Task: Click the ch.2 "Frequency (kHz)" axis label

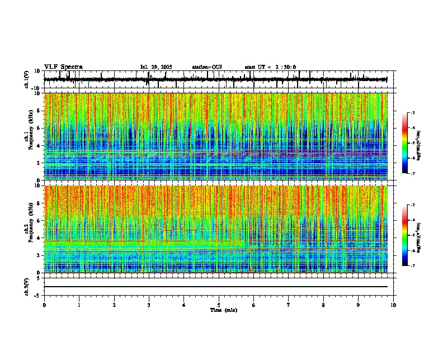Action: coord(31,222)
